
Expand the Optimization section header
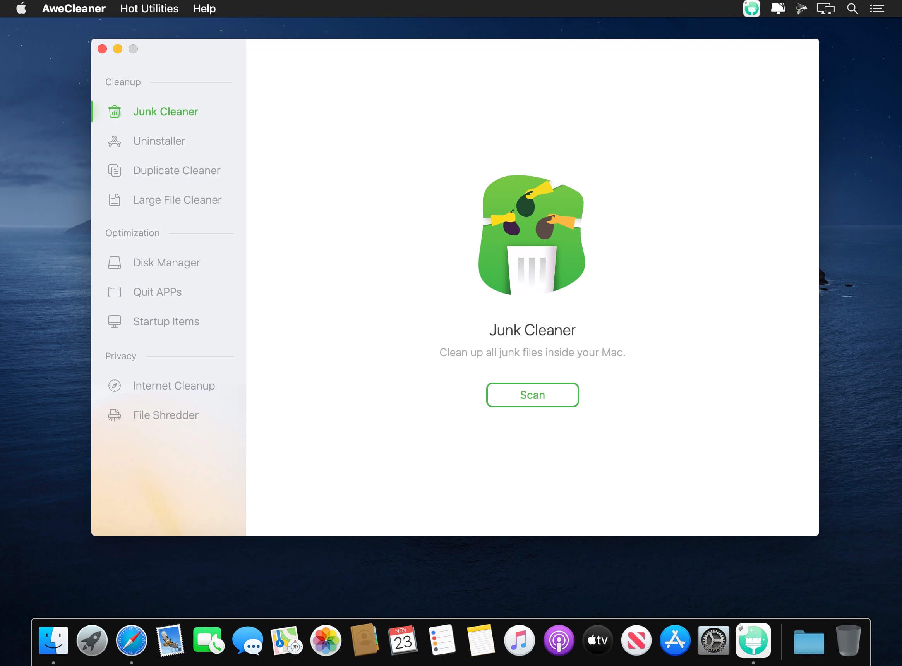132,232
